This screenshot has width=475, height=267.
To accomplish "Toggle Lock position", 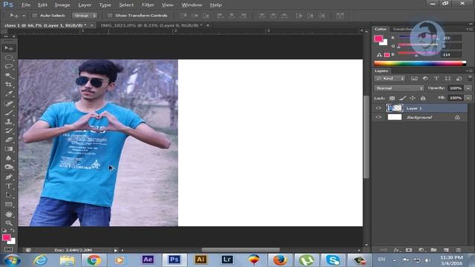I will pyautogui.click(x=413, y=98).
